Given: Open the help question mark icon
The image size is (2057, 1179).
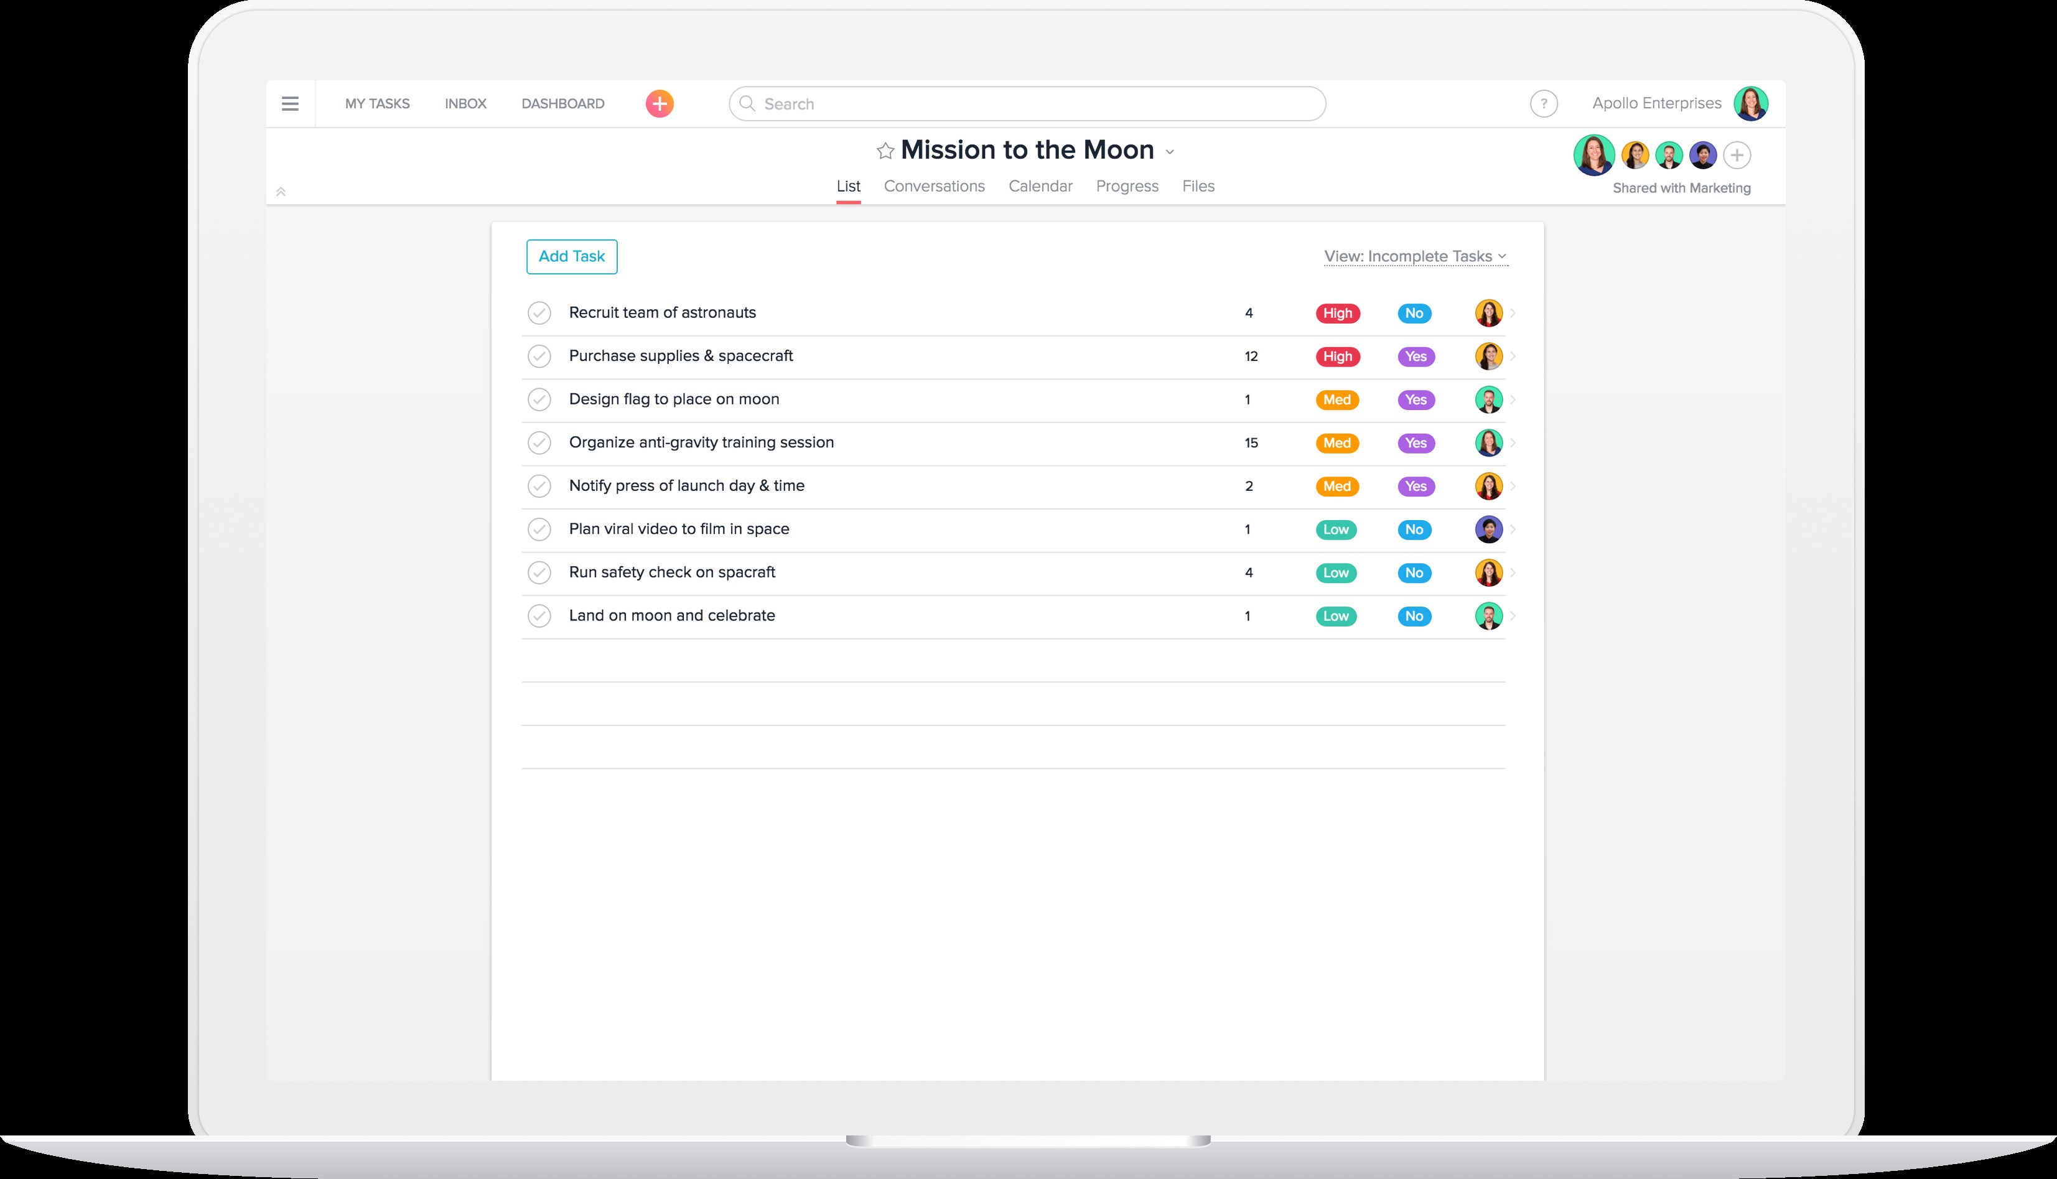Looking at the screenshot, I should (x=1544, y=104).
